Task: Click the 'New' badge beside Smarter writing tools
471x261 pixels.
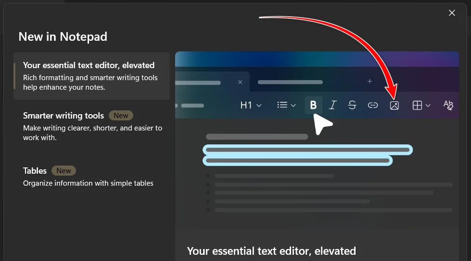Action: pyautogui.click(x=121, y=115)
